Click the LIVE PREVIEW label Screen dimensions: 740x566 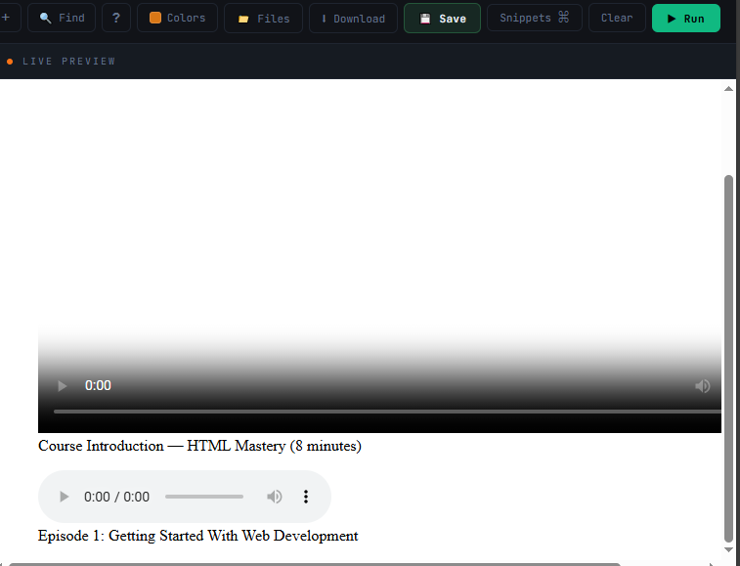click(x=68, y=62)
